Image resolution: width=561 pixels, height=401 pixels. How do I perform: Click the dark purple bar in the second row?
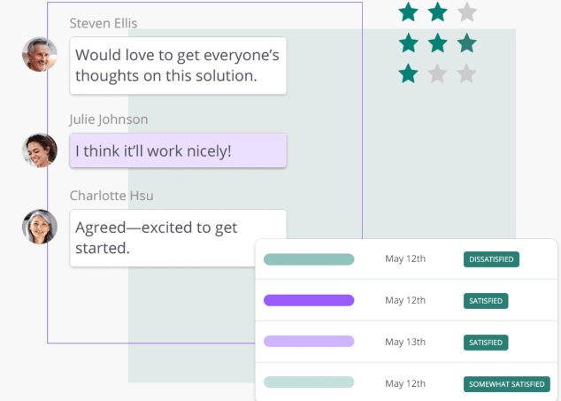pyautogui.click(x=309, y=301)
